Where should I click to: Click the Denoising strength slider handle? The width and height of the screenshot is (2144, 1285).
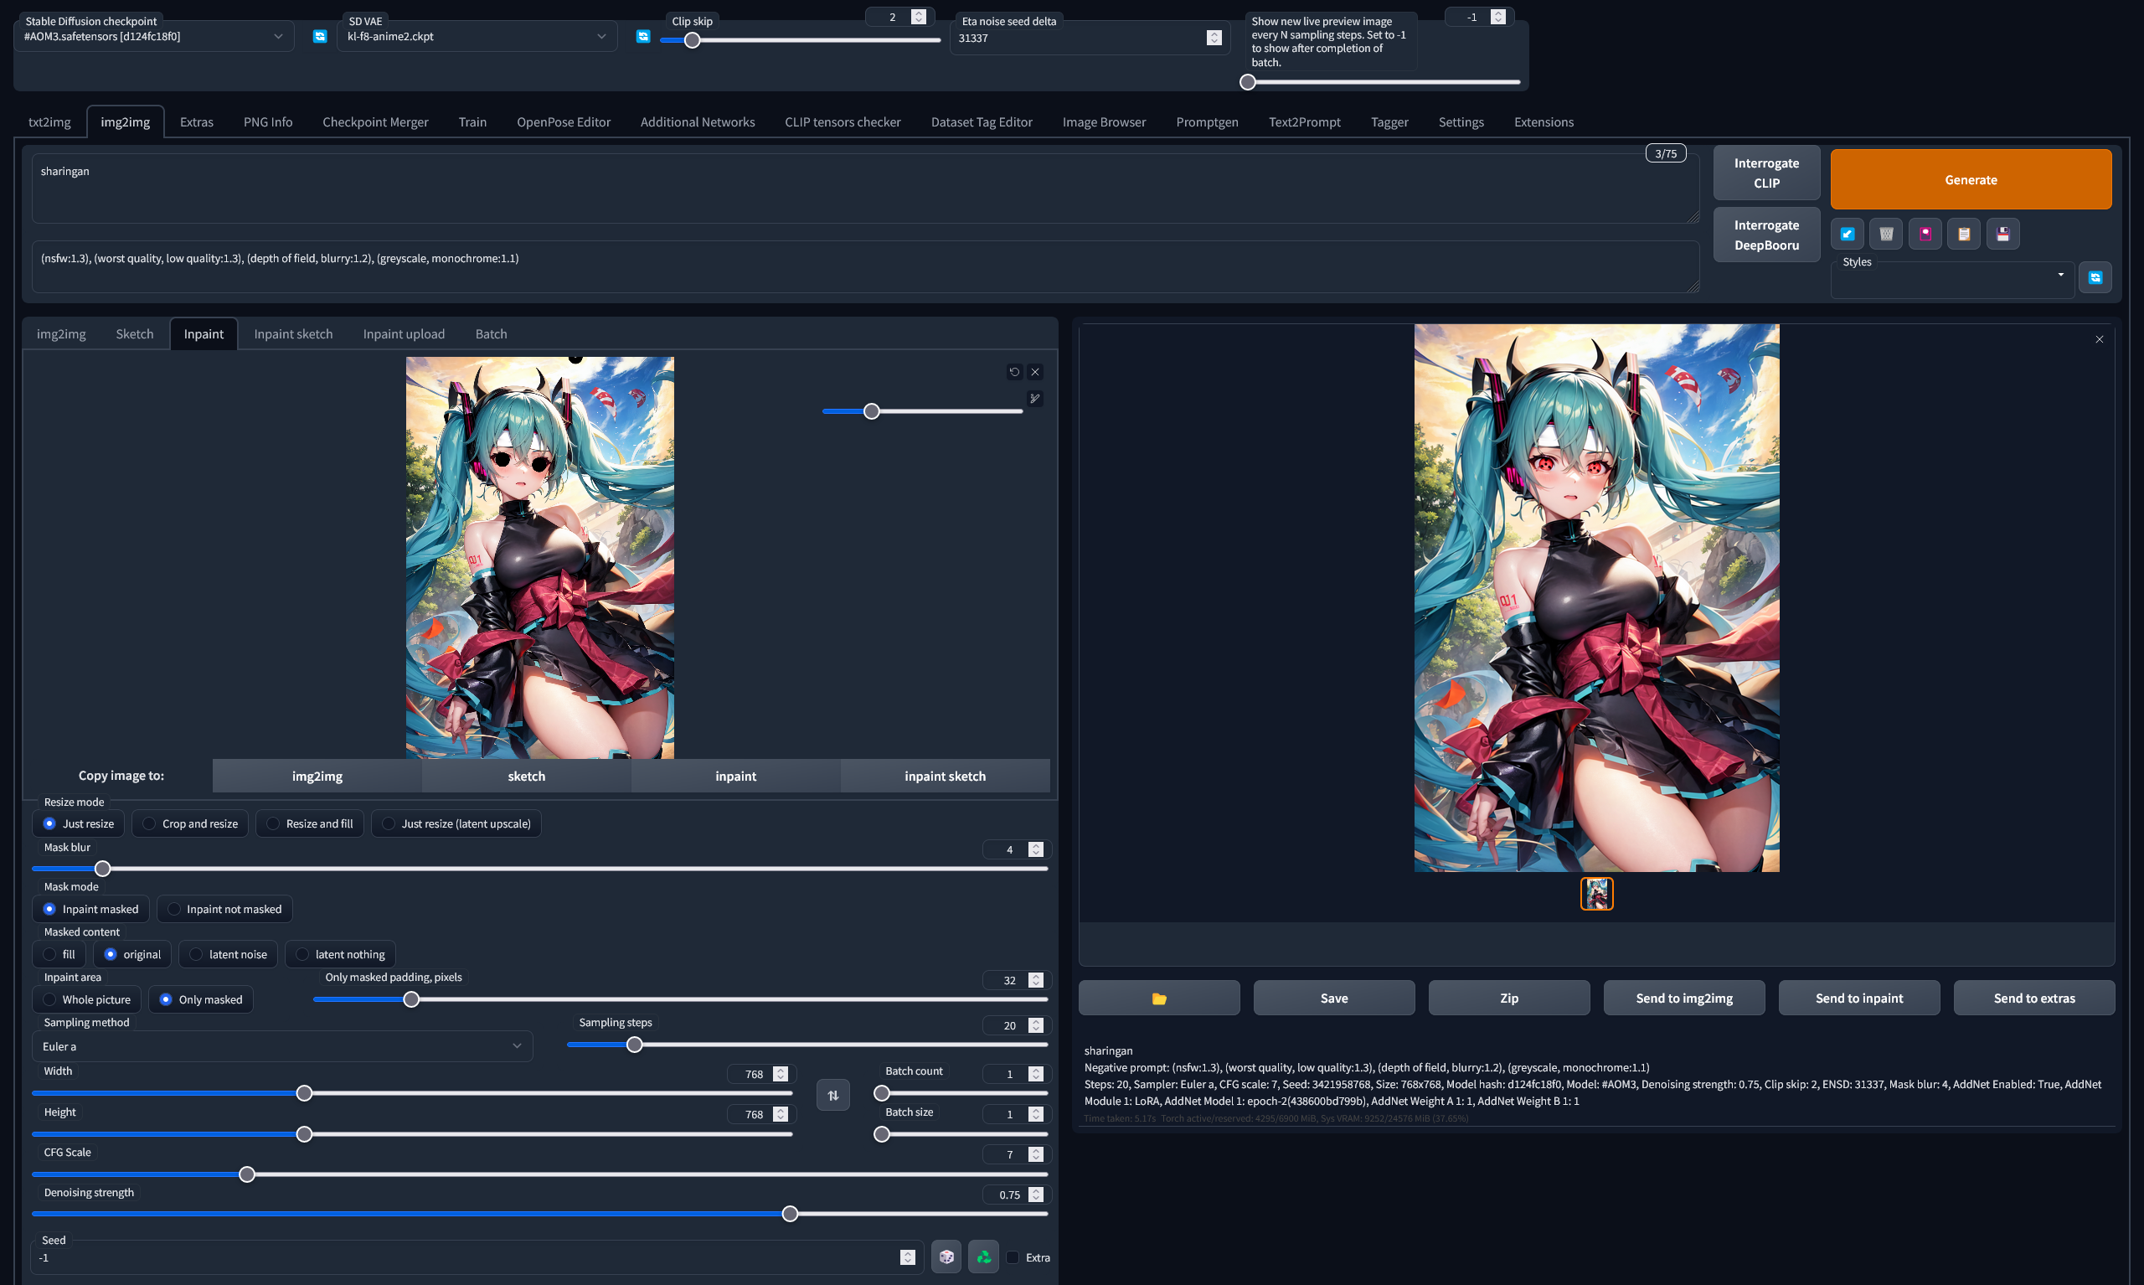pyautogui.click(x=790, y=1214)
